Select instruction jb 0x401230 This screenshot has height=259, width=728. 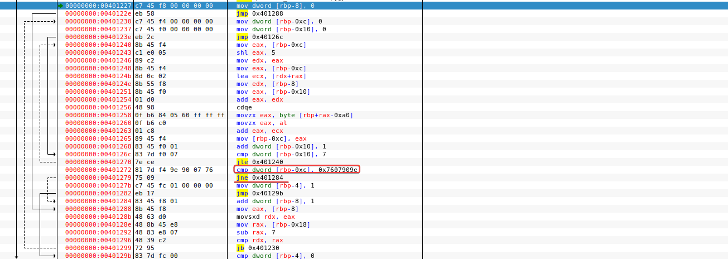(258, 248)
